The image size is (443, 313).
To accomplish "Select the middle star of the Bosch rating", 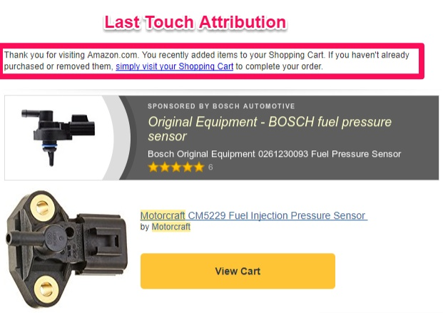I will pos(175,168).
